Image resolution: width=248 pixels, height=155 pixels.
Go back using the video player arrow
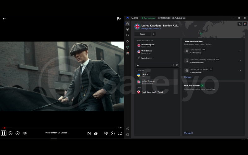pyautogui.click(x=4, y=19)
